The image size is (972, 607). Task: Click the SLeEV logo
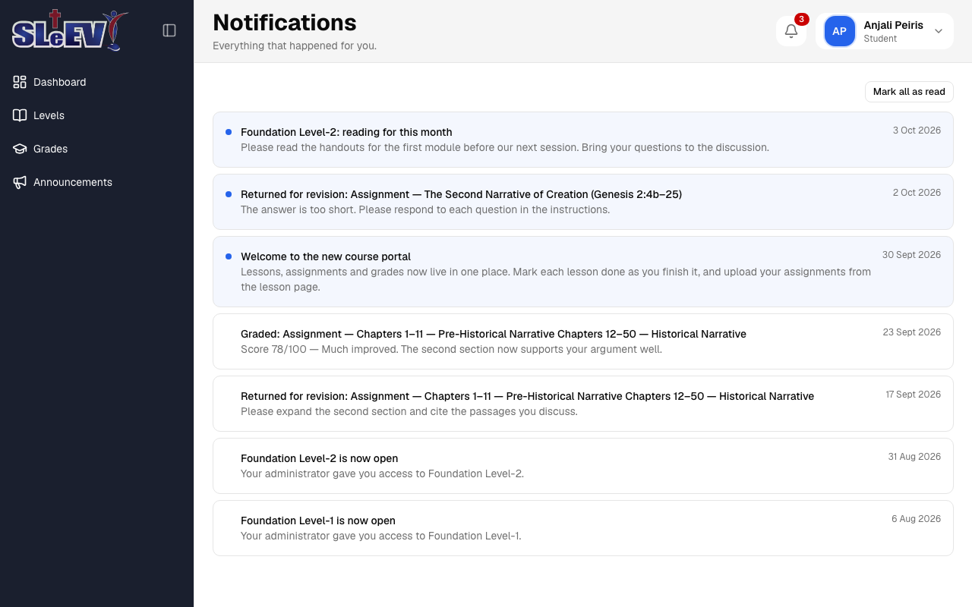point(70,30)
